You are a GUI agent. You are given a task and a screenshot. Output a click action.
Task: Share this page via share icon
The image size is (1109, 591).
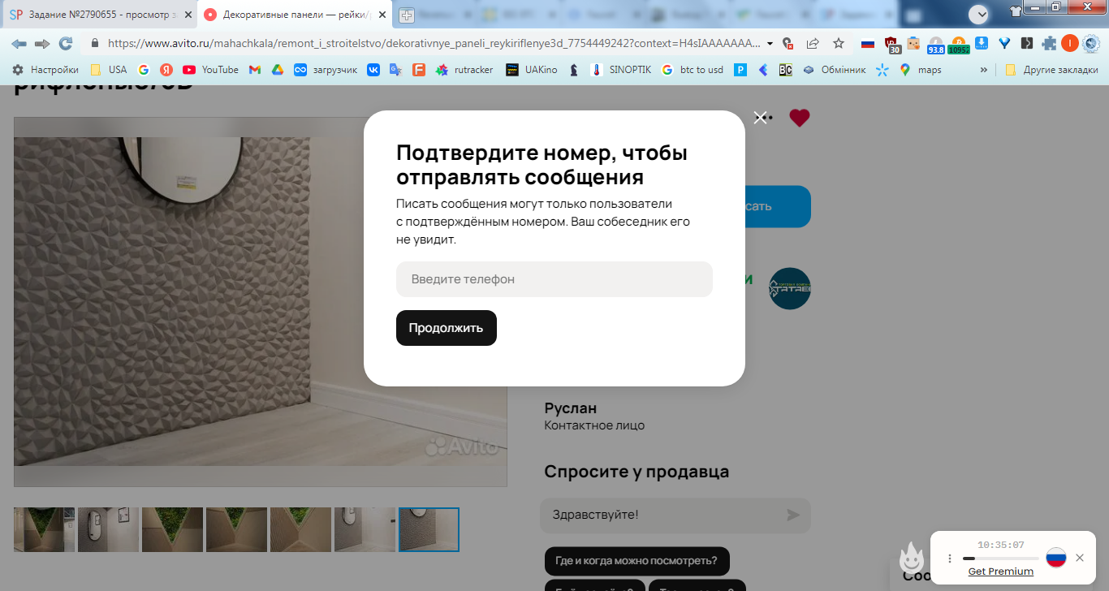[813, 43]
